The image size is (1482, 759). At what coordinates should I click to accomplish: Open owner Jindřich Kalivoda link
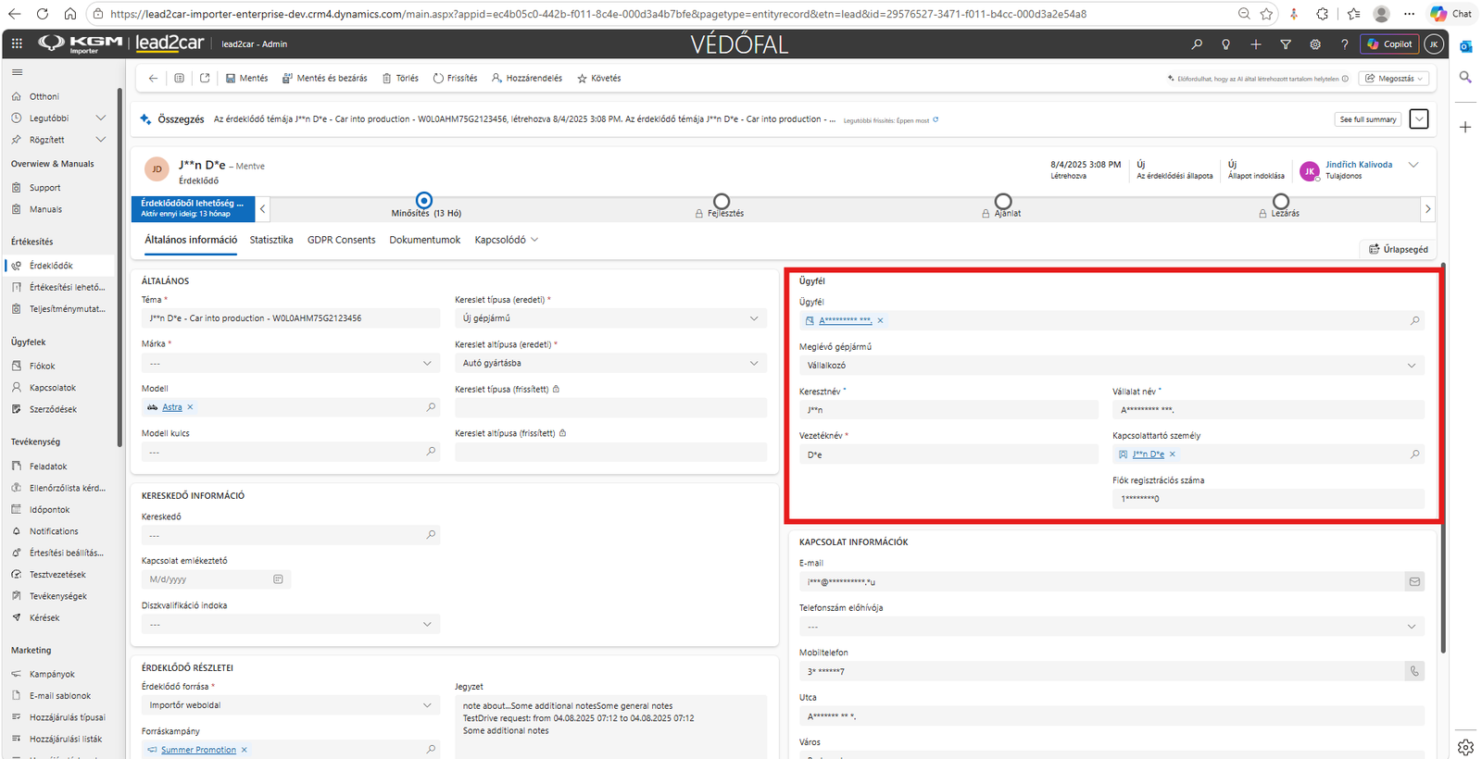pos(1359,165)
